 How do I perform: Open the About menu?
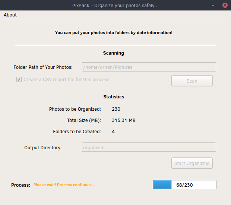[10, 15]
